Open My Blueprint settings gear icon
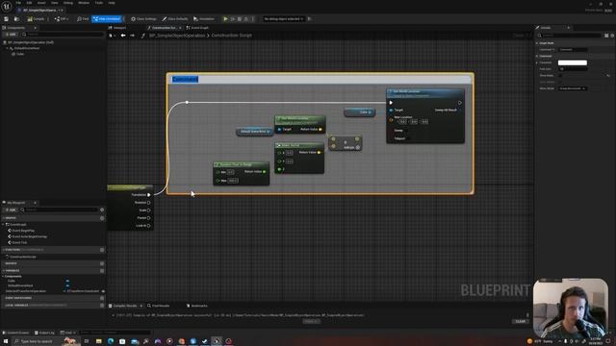This screenshot has height=346, width=616. pyautogui.click(x=102, y=210)
